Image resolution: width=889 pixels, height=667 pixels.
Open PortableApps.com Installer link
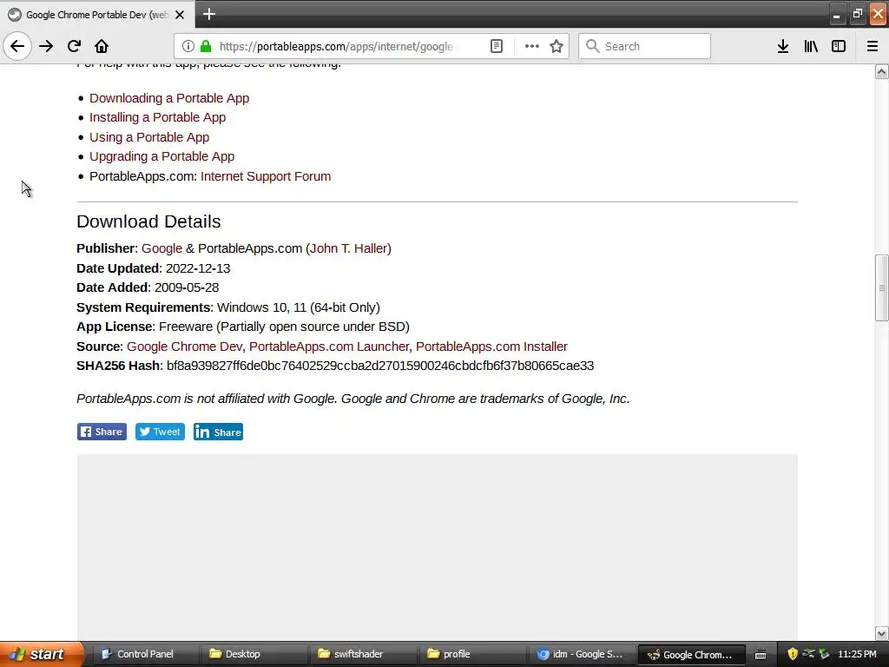[491, 347]
